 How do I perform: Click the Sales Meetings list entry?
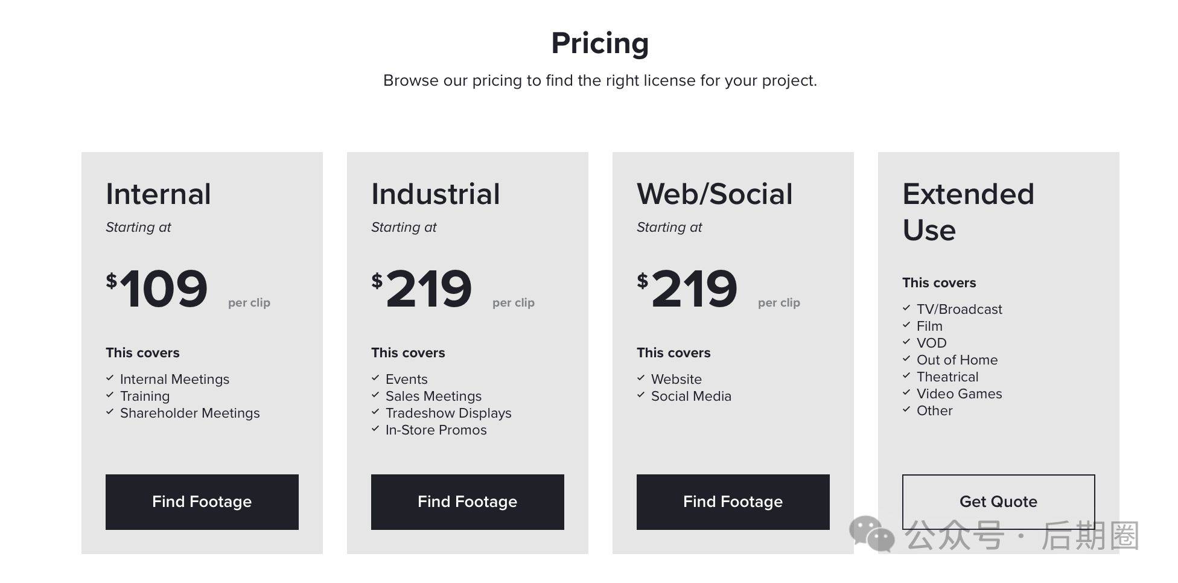coord(433,396)
